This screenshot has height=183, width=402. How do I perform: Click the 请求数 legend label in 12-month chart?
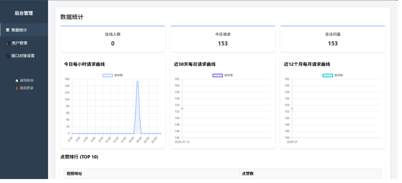click(x=339, y=75)
